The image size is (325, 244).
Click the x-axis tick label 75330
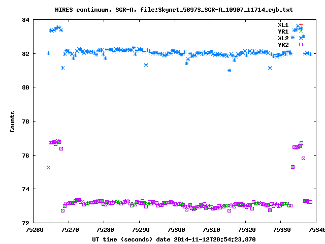pyautogui.click(x=282, y=230)
